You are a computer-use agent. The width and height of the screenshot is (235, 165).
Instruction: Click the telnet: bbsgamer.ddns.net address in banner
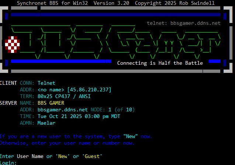click(x=183, y=23)
